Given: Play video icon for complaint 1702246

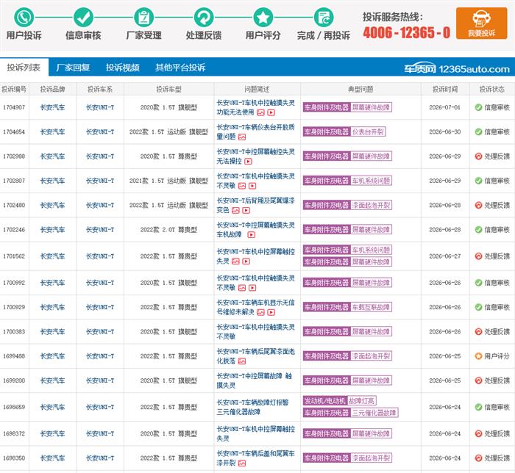Looking at the screenshot, I should [252, 235].
